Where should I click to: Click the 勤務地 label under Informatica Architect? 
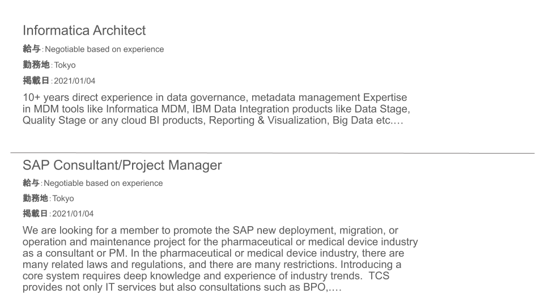36,65
